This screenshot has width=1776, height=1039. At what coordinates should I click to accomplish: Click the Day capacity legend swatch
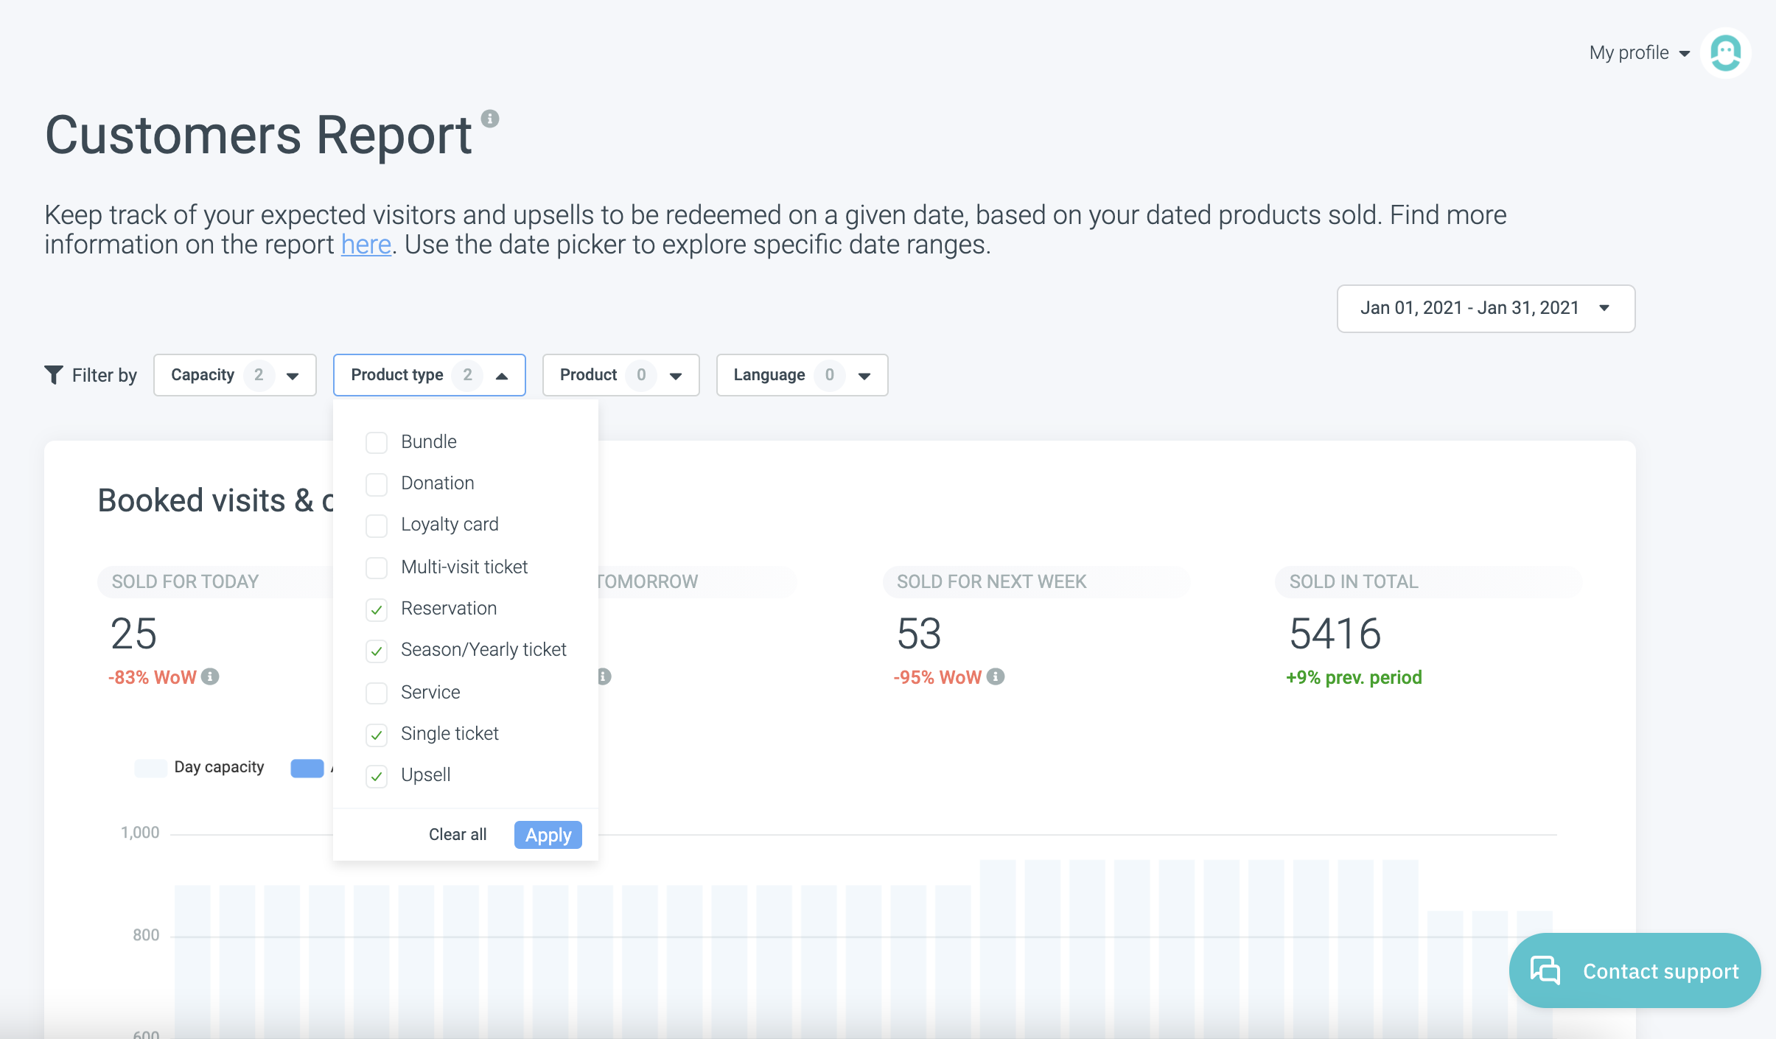click(150, 768)
